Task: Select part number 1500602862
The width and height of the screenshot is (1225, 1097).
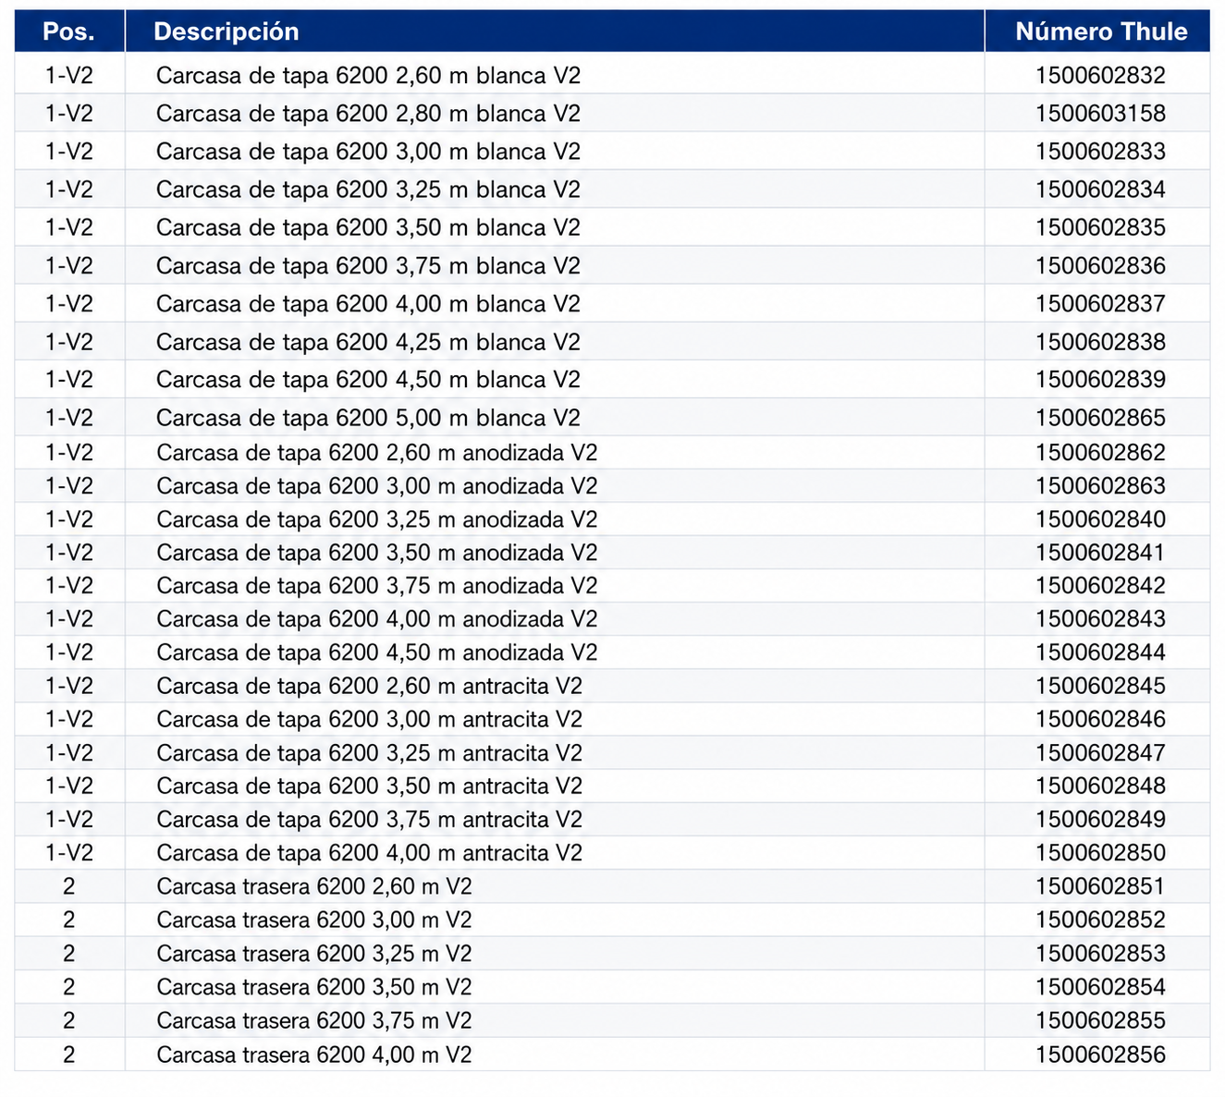Action: (x=1100, y=453)
